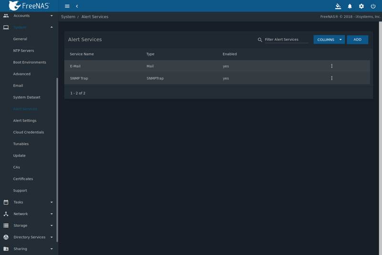
Task: Click the Accounts label in the sidebar
Action: (x=21, y=16)
